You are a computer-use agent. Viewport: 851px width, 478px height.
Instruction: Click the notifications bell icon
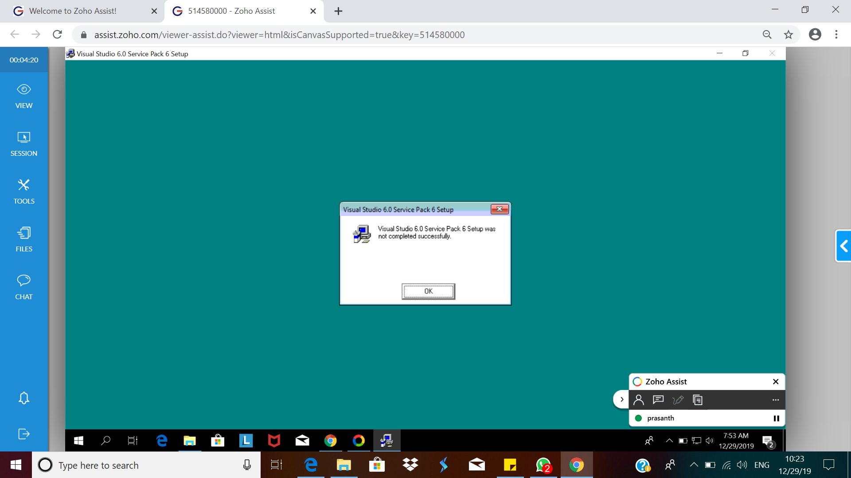(x=23, y=398)
